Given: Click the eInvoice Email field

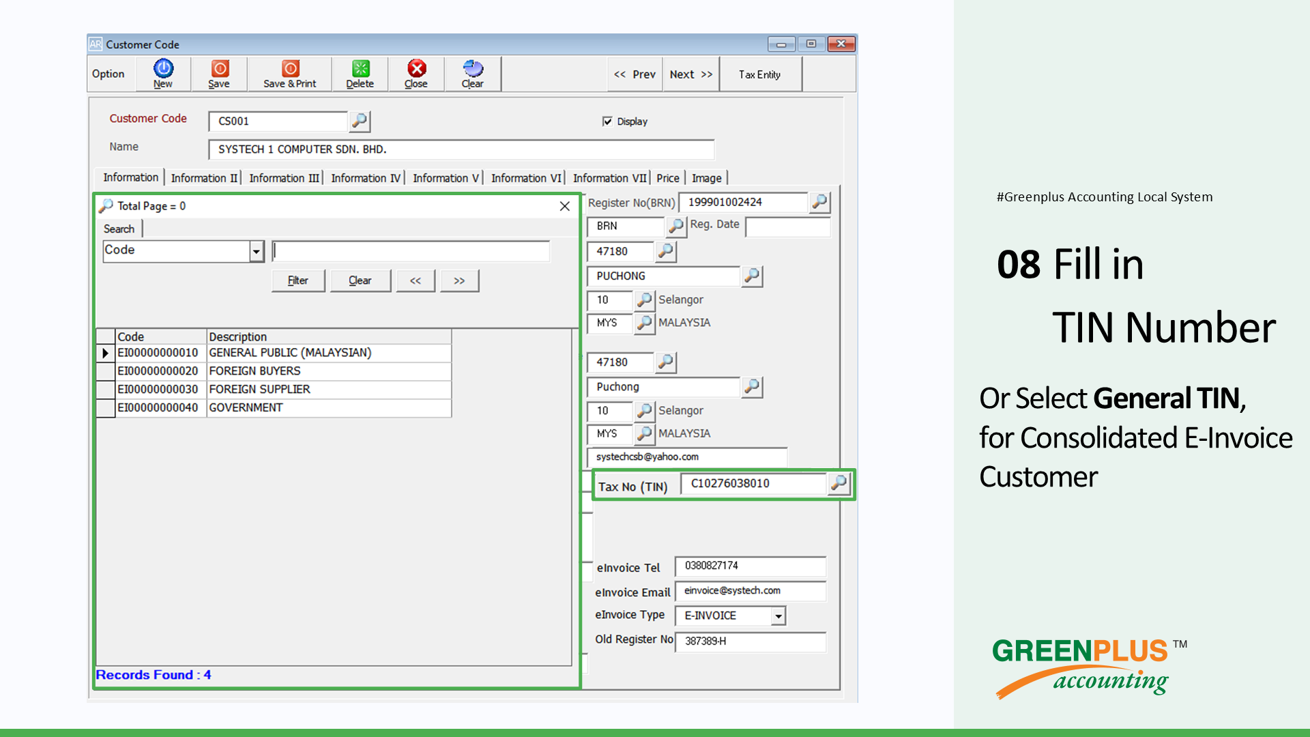Looking at the screenshot, I should click(x=751, y=591).
